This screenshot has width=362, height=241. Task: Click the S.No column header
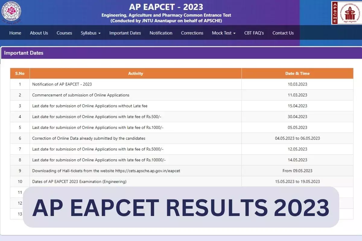pyautogui.click(x=20, y=74)
